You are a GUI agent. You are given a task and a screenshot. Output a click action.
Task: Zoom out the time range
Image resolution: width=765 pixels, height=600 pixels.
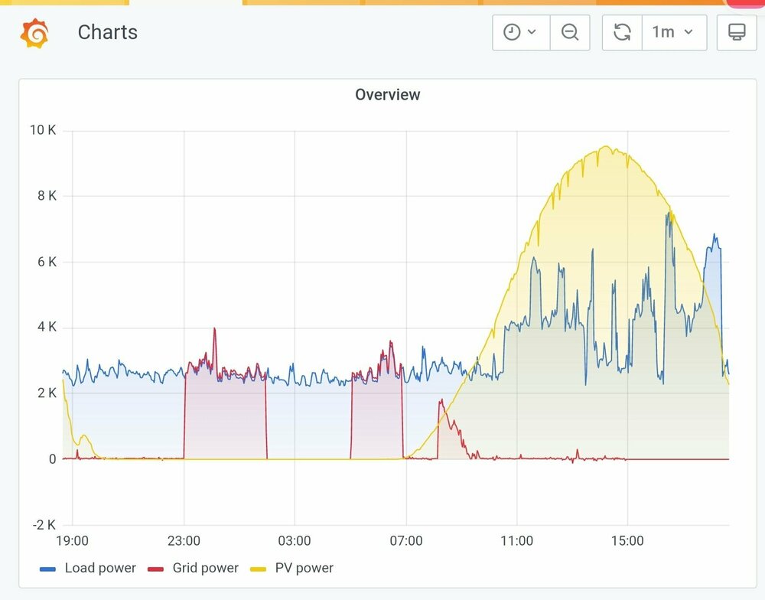570,32
